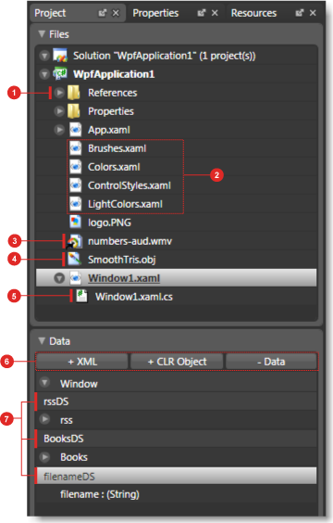
Task: Expand the Books data node
Action: pyautogui.click(x=44, y=456)
